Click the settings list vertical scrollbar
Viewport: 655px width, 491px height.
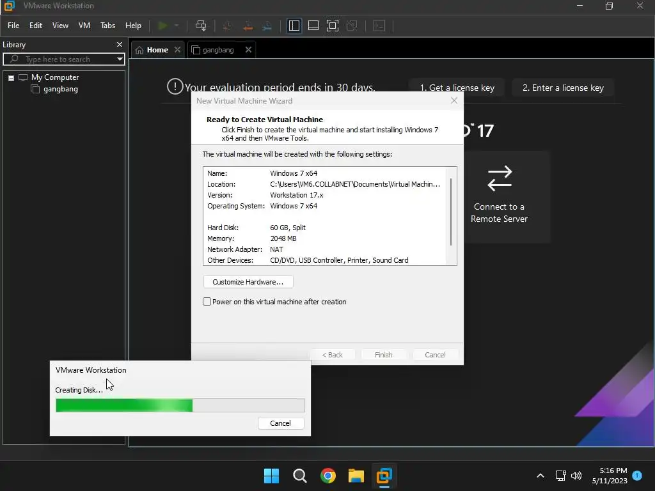point(451,212)
